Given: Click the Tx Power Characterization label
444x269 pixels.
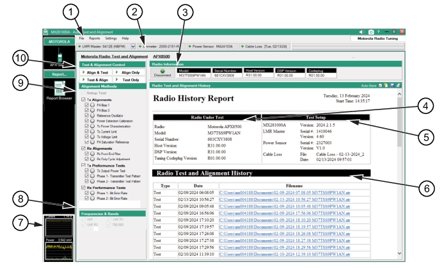Looking at the screenshot, I should pyautogui.click(x=113, y=126).
